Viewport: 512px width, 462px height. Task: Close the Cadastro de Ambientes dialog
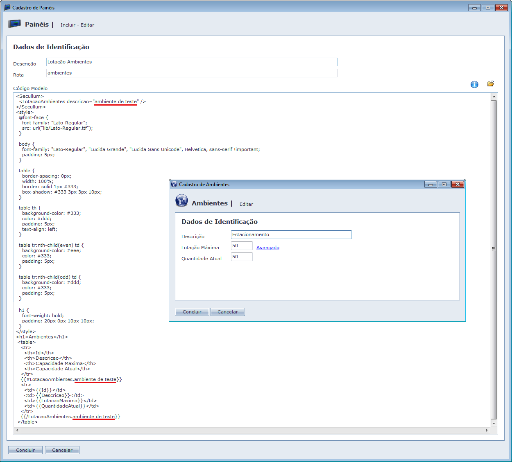458,185
